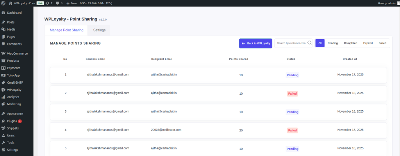
Task: Click the WPLoyalty icon in sidebar
Action: pyautogui.click(x=3, y=90)
